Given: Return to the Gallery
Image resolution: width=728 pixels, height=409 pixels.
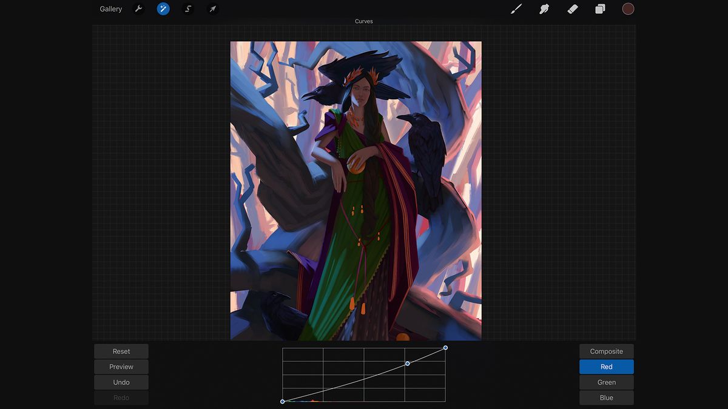Looking at the screenshot, I should [x=110, y=8].
